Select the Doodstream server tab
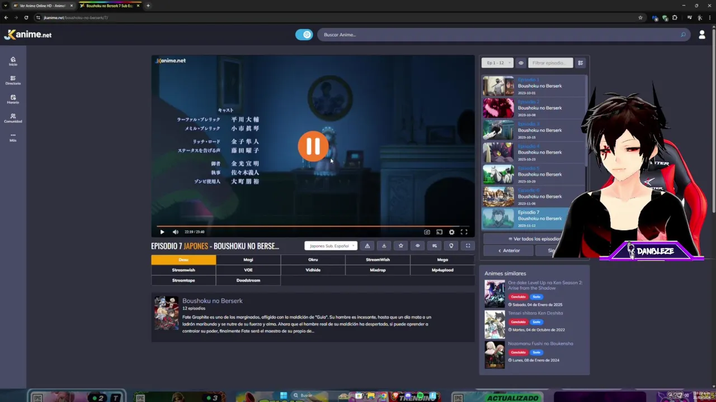Screen dimensions: 716x402 (248, 280)
